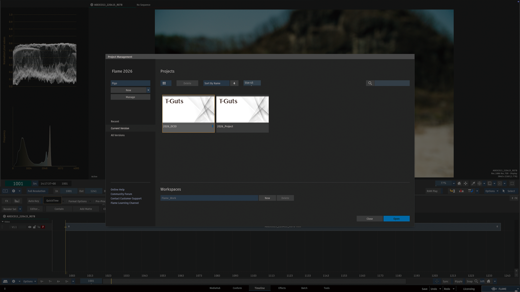This screenshot has height=292, width=520.
Task: Click the player settings gear icon
Action: pyautogui.click(x=14, y=191)
